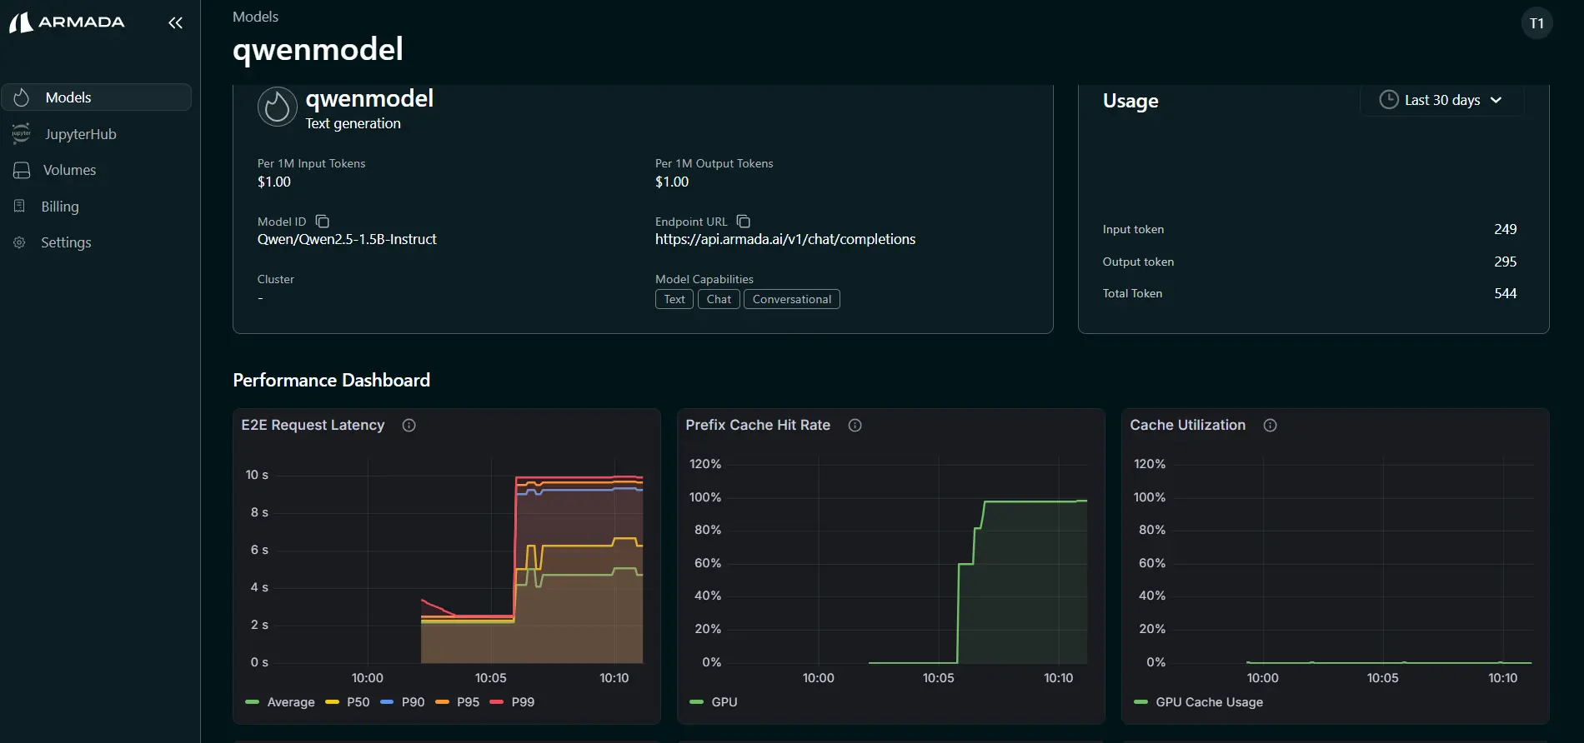
Task: Click the Cluster label
Action: click(x=276, y=279)
